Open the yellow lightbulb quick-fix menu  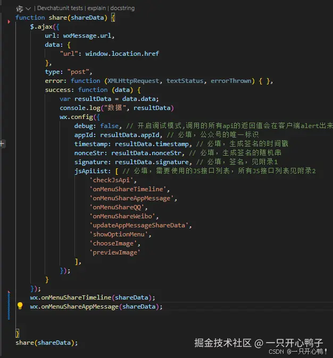pyautogui.click(x=20, y=305)
